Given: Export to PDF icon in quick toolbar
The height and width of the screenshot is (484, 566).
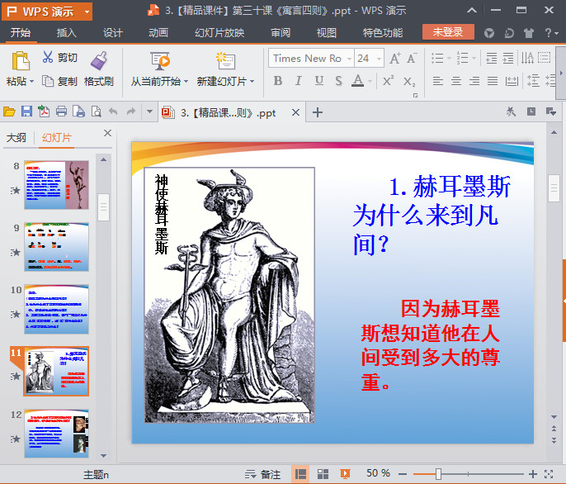Looking at the screenshot, I should (x=44, y=112).
